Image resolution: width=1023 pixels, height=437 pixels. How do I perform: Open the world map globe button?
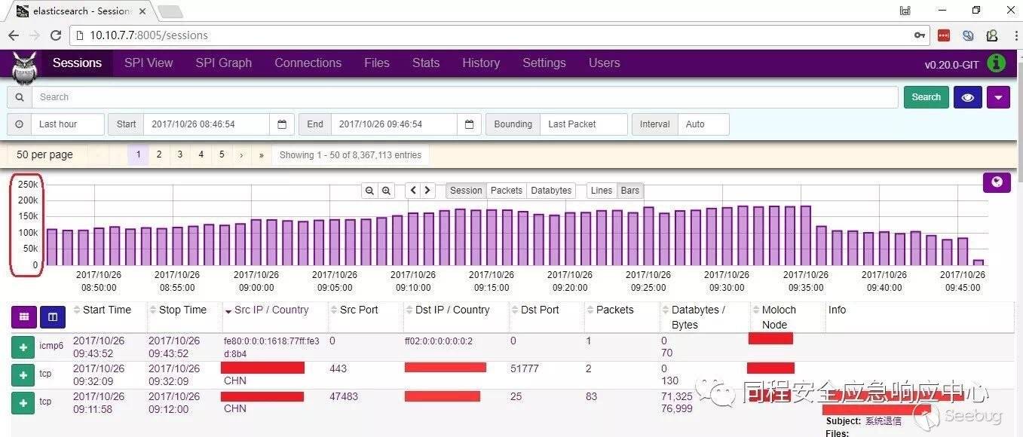pyautogui.click(x=997, y=182)
